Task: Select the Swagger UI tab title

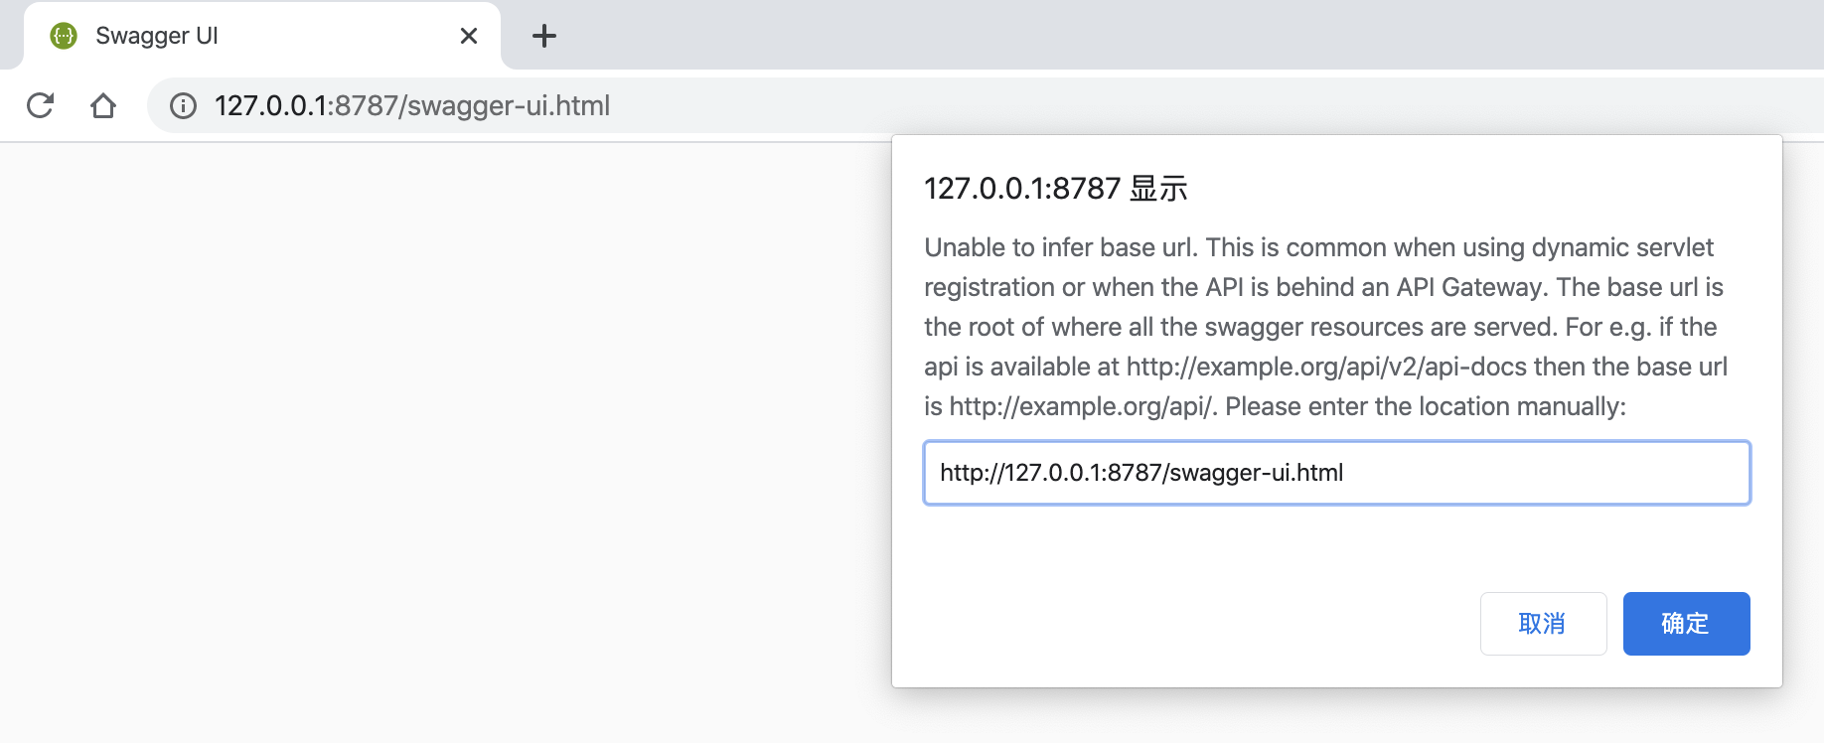Action: pyautogui.click(x=157, y=37)
